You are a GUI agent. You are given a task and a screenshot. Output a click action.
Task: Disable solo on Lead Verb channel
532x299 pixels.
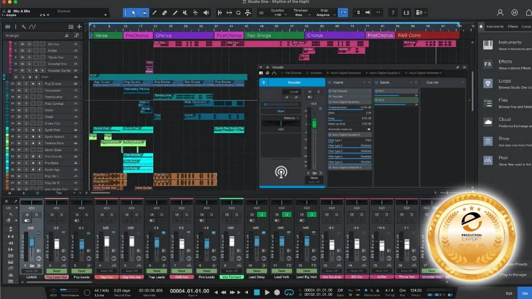pos(287,214)
